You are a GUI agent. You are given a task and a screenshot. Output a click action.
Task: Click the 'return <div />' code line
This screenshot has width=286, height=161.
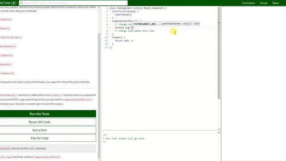pyautogui.click(x=124, y=41)
